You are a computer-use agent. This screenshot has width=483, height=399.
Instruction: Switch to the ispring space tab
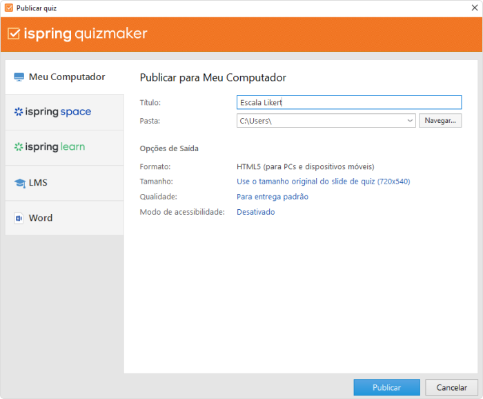[64, 112]
